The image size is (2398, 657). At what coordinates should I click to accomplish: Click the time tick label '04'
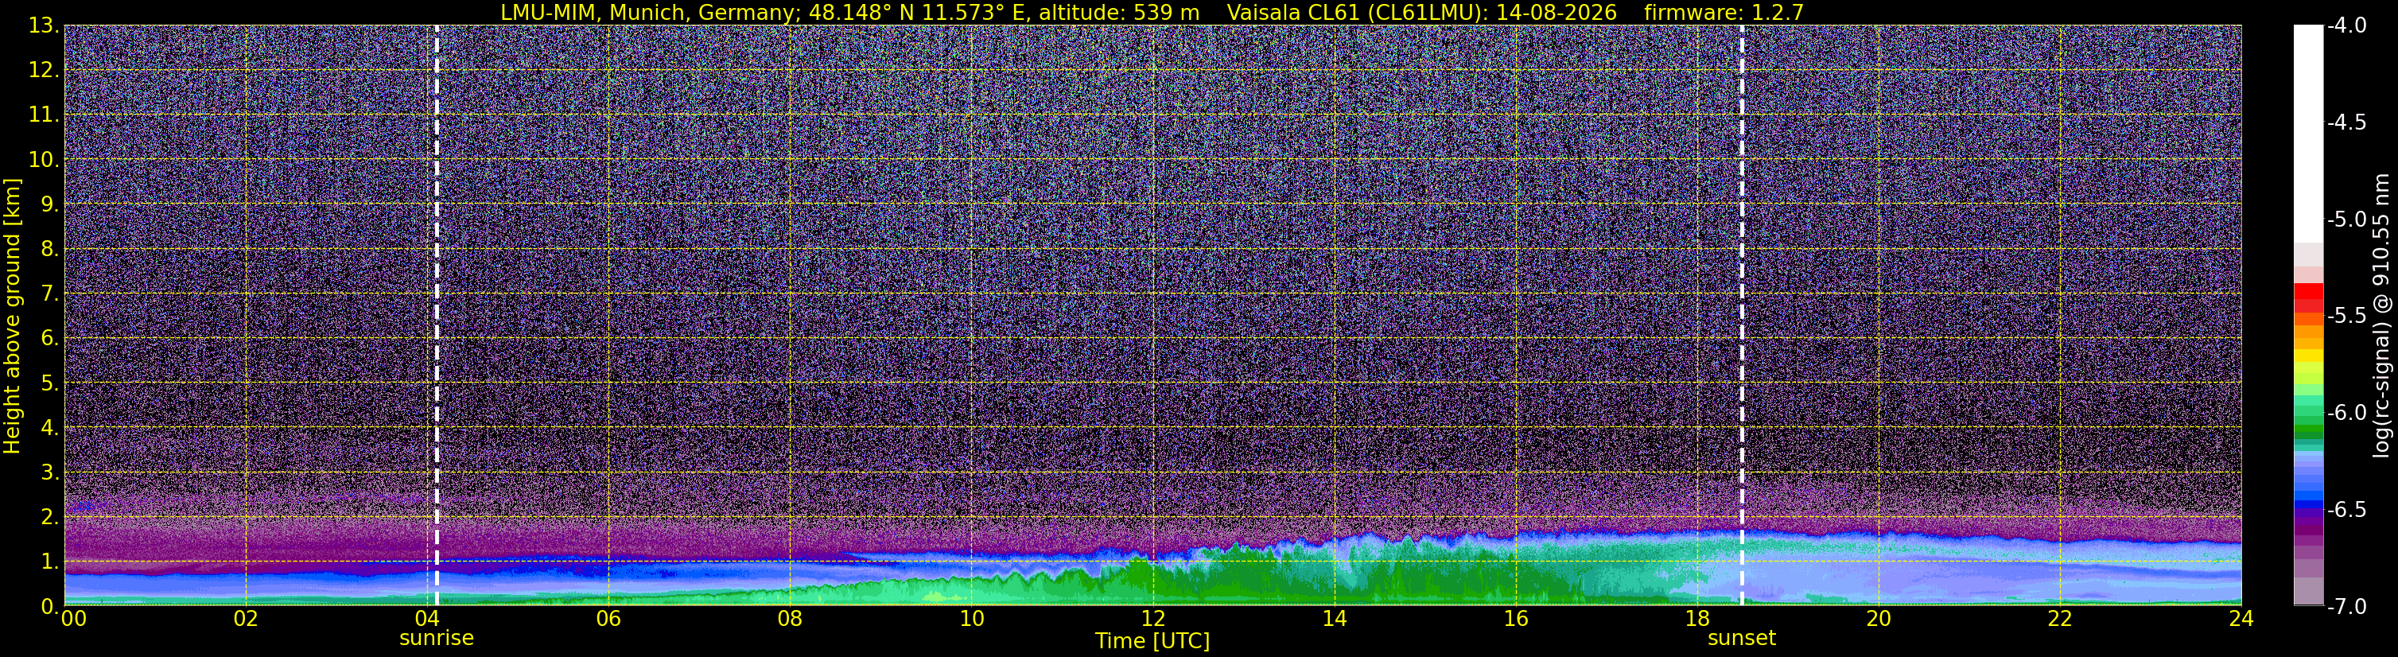pos(427,619)
